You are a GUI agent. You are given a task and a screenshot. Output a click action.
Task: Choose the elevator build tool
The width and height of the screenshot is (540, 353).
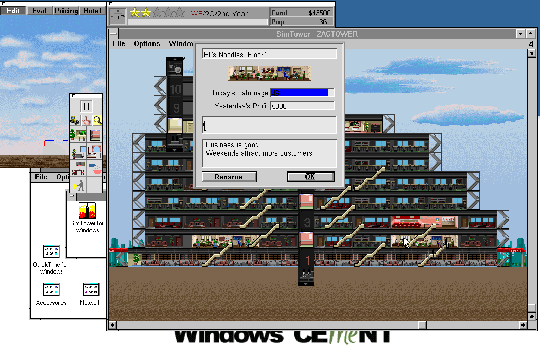click(94, 134)
